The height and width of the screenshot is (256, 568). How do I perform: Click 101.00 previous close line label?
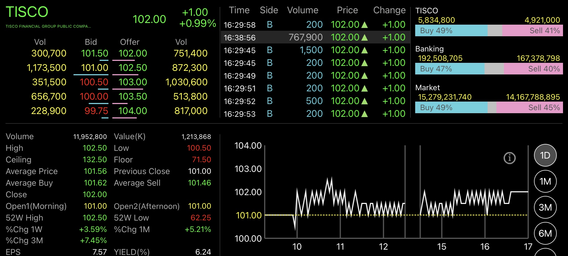tap(248, 215)
